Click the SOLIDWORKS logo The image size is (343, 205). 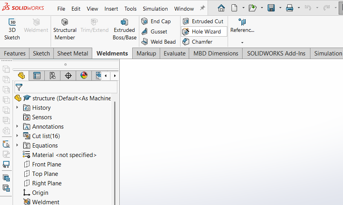(x=23, y=7)
